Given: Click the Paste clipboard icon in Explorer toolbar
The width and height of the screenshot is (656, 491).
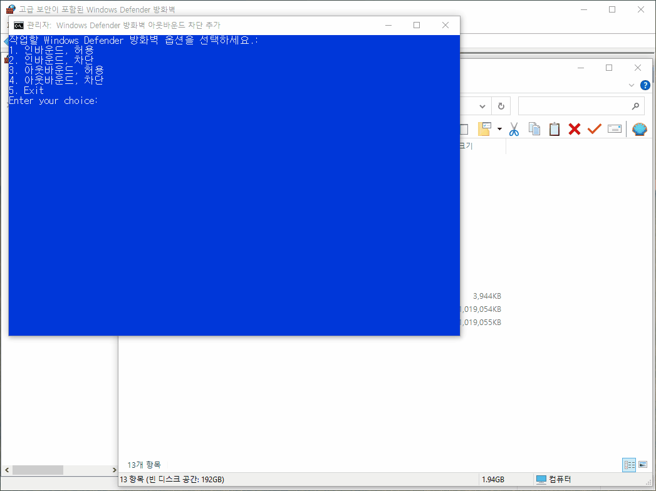Looking at the screenshot, I should pyautogui.click(x=554, y=129).
